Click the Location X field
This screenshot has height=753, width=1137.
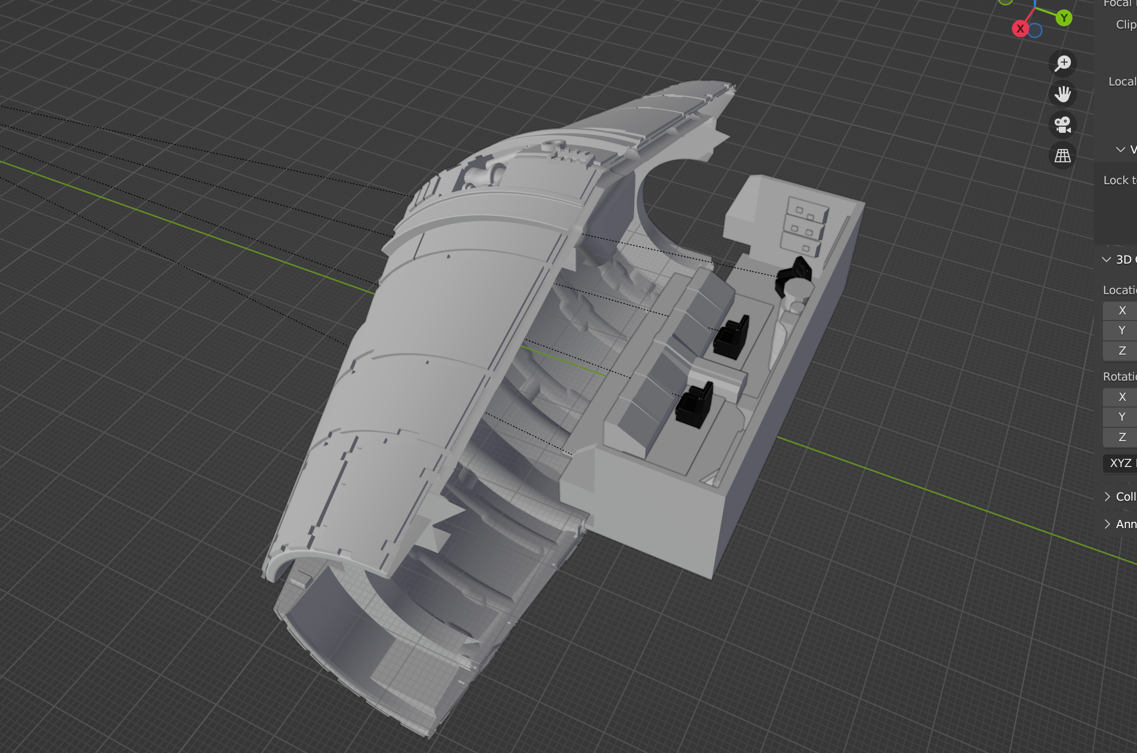(x=1120, y=311)
